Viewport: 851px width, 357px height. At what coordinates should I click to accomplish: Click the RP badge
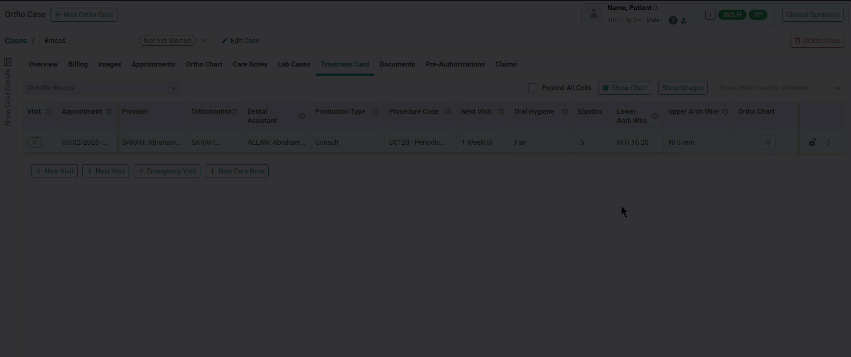(758, 15)
